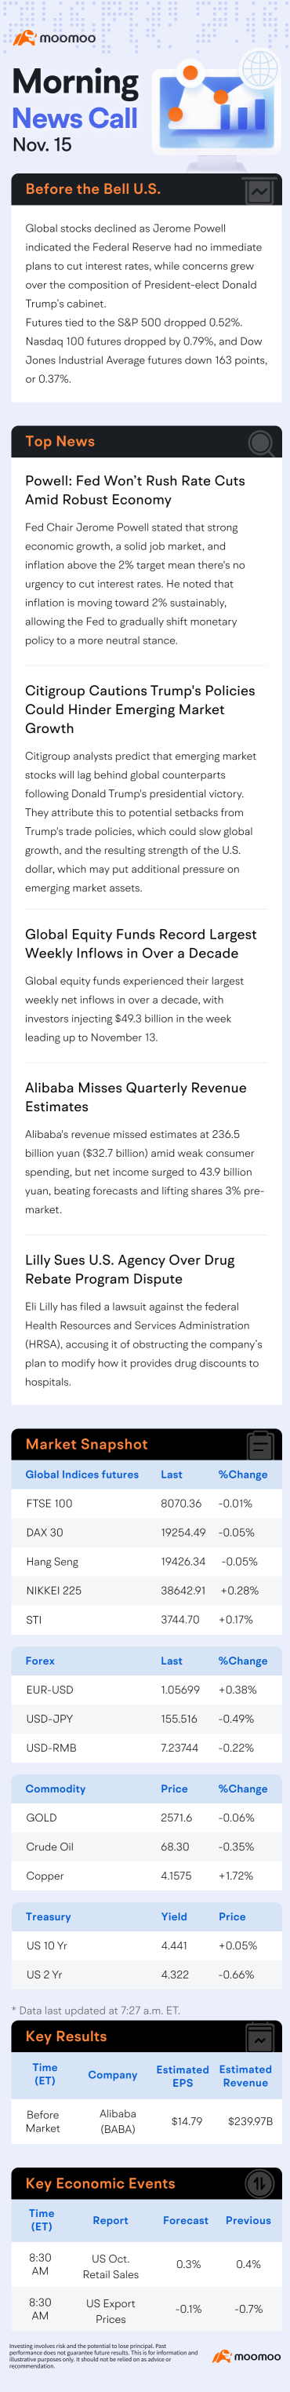Click the NIKKEI 225 index row

[146, 1591]
